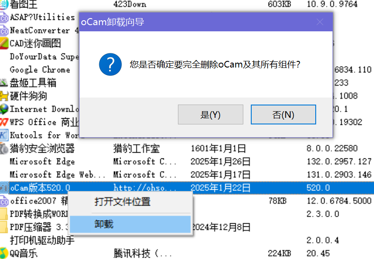The height and width of the screenshot is (259, 374).
Task: Select the oCam版本520.0 entry
Action: click(x=40, y=188)
